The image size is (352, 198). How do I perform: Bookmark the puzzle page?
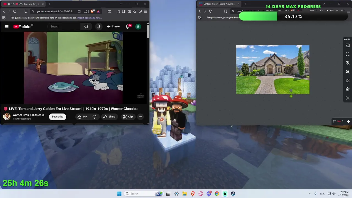pos(226,11)
